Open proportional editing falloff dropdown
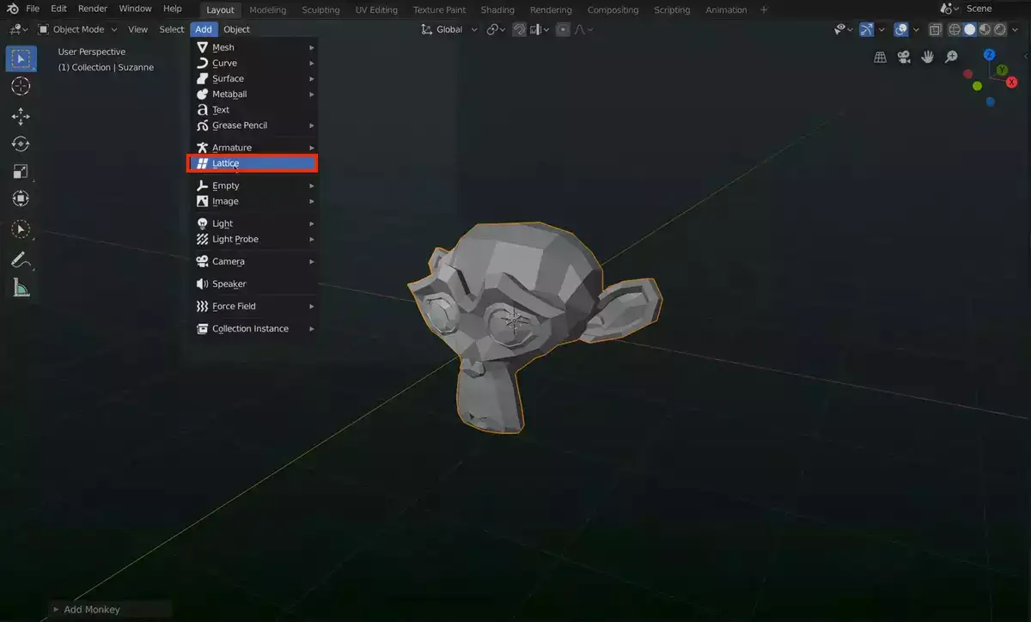Image resolution: width=1031 pixels, height=622 pixels. point(583,29)
